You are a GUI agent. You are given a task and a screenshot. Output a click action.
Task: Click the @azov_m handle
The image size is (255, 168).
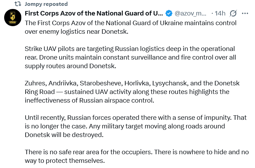(191, 13)
